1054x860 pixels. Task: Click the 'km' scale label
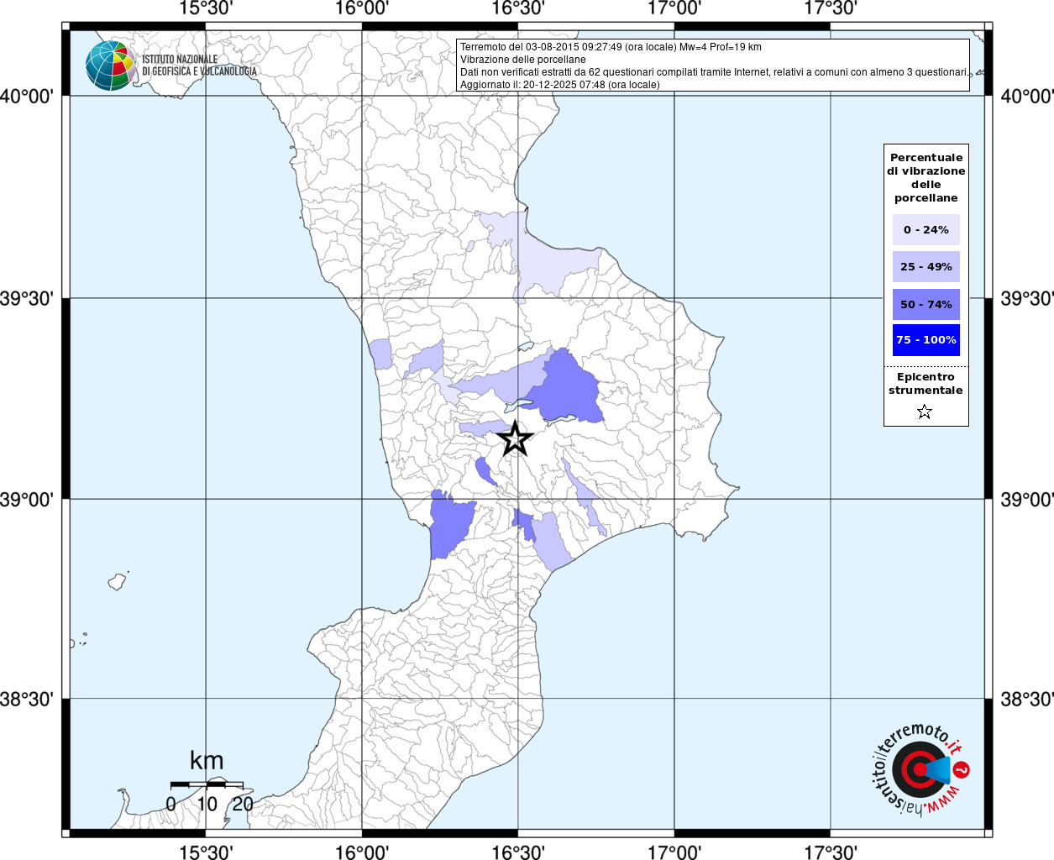click(207, 761)
